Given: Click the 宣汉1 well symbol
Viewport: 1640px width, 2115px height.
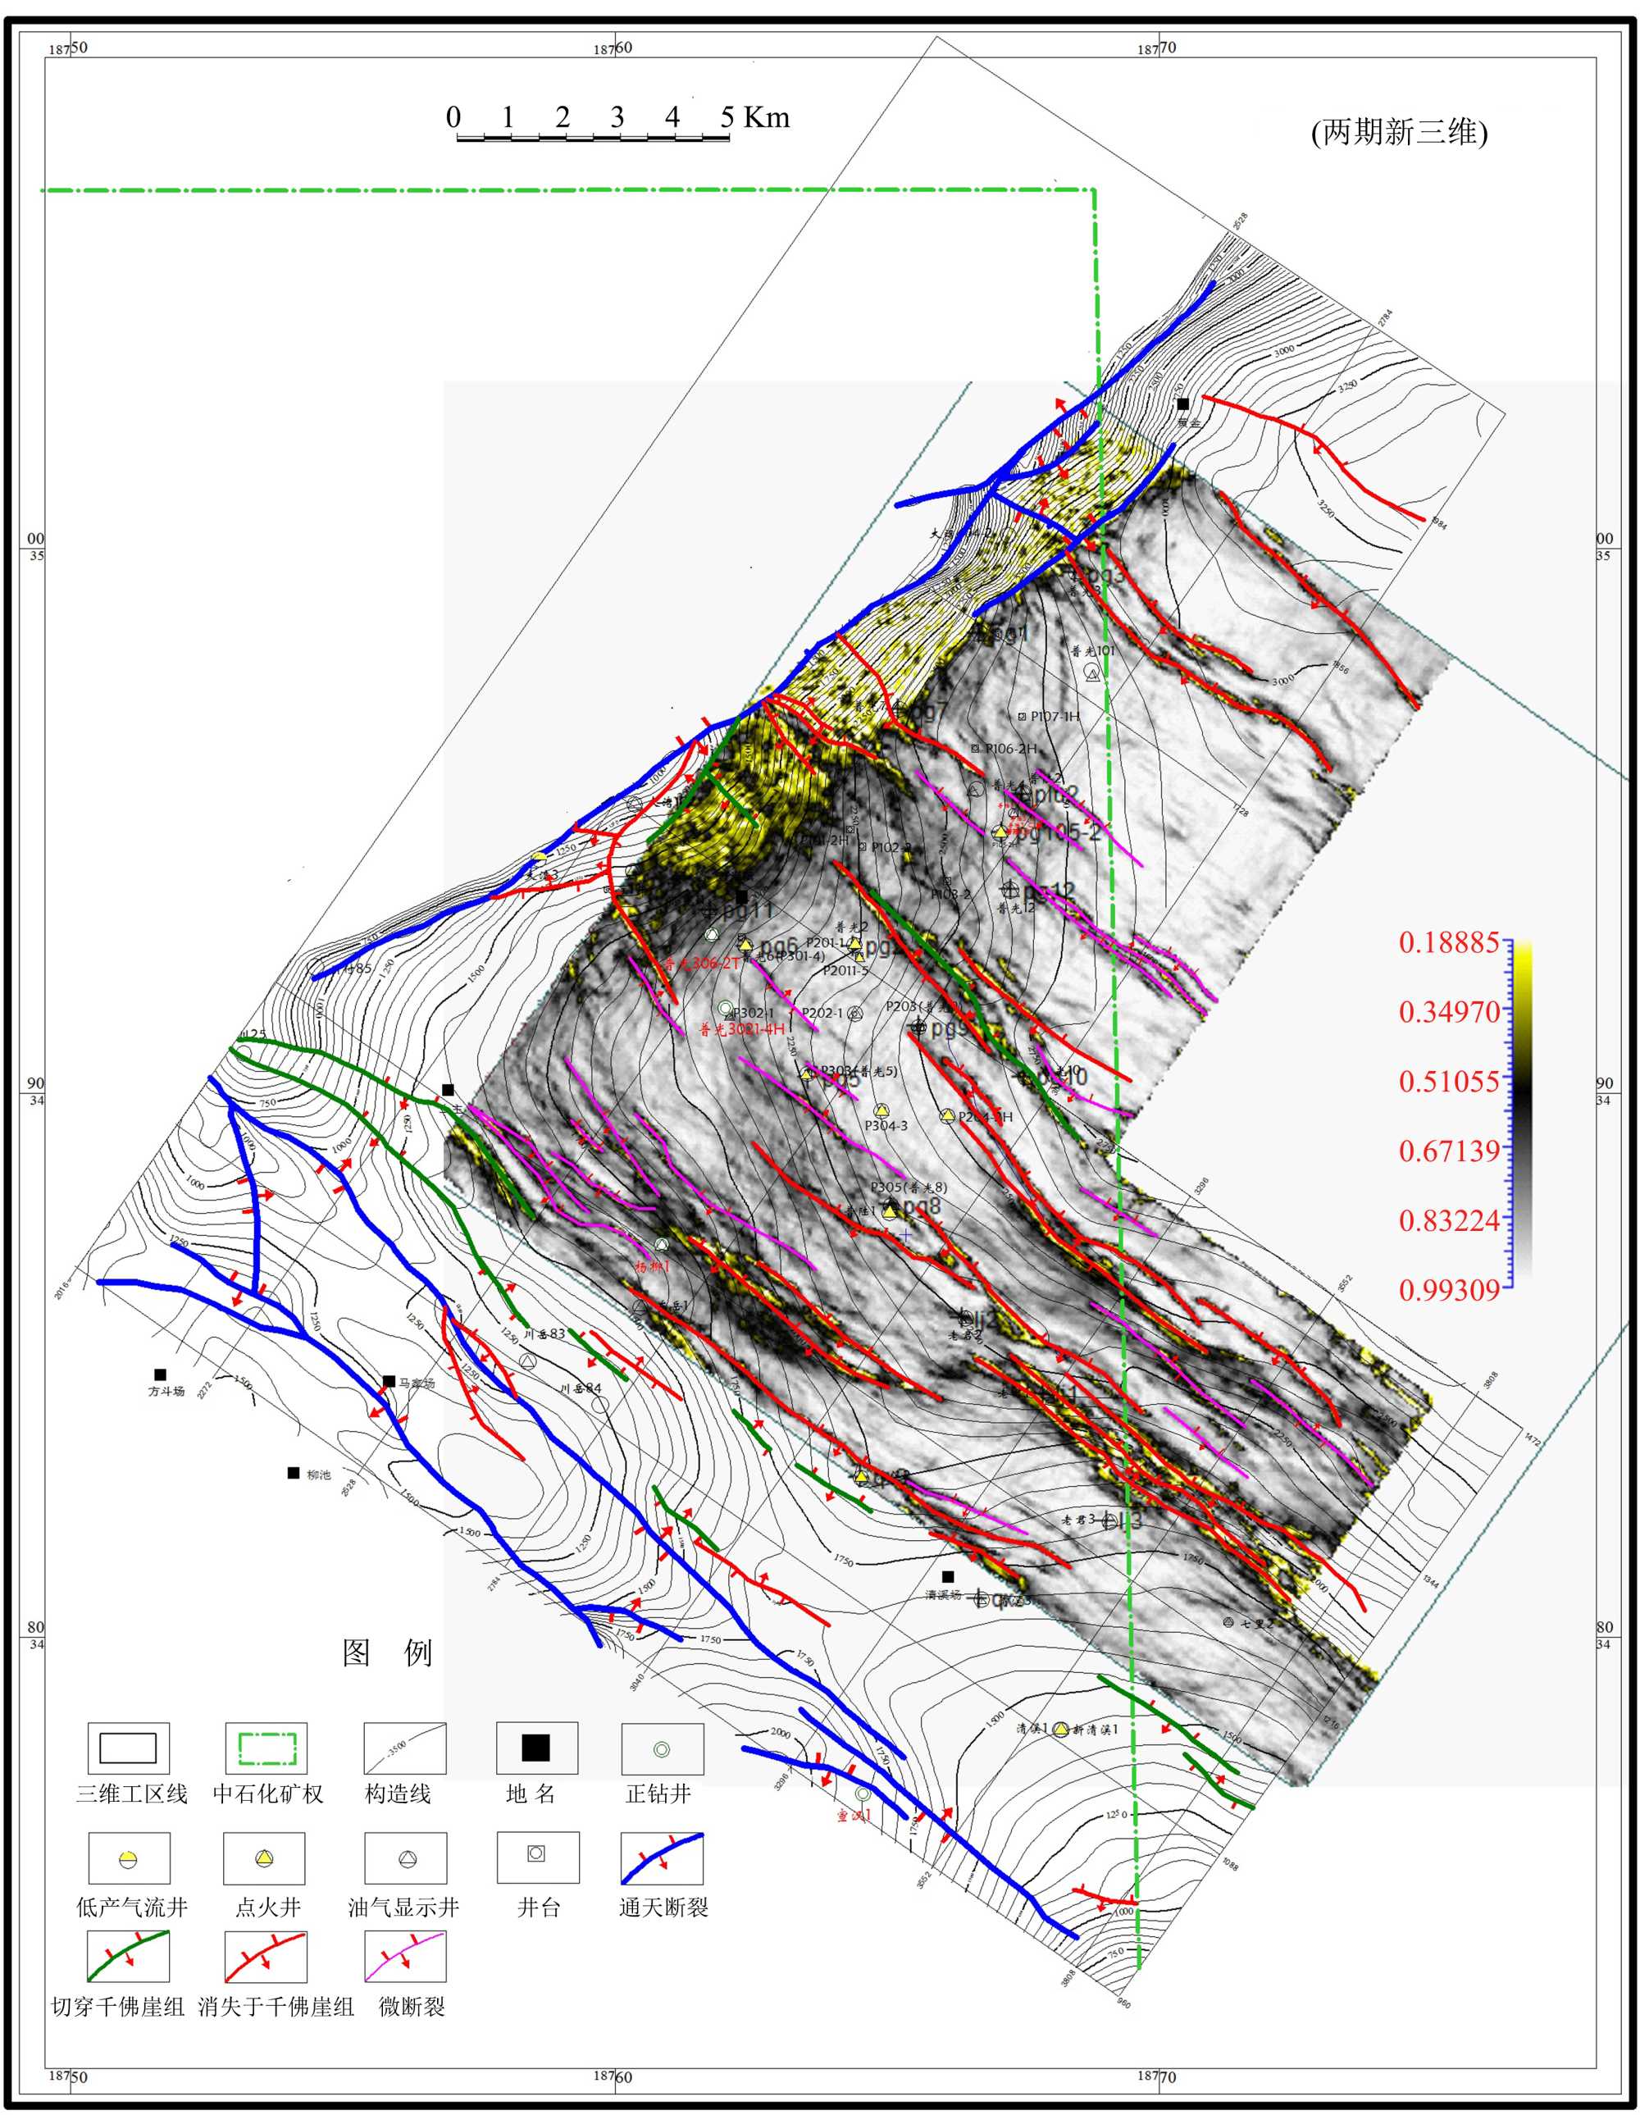Looking at the screenshot, I should (863, 1794).
